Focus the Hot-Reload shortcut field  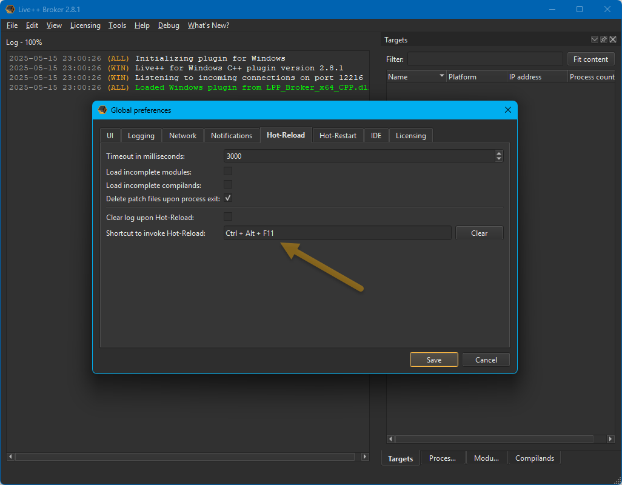[x=337, y=233]
